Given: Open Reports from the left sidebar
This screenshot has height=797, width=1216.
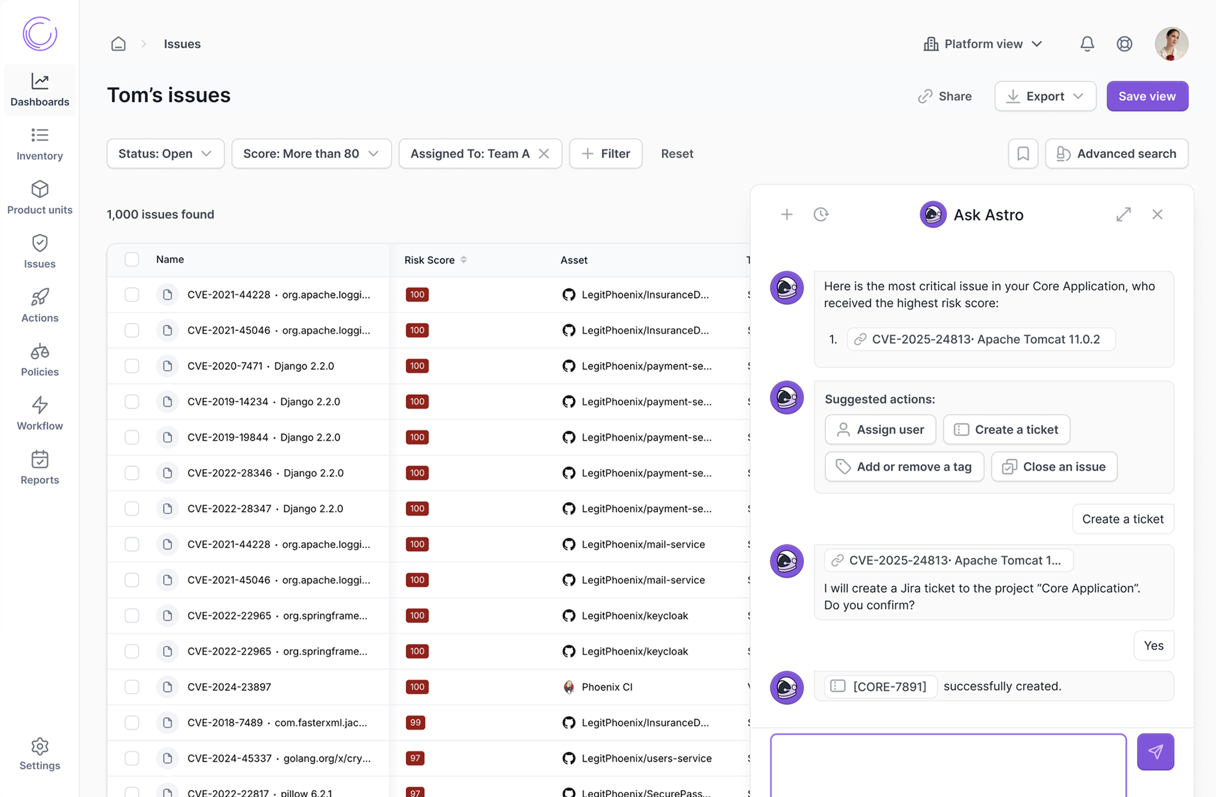Looking at the screenshot, I should (x=39, y=466).
